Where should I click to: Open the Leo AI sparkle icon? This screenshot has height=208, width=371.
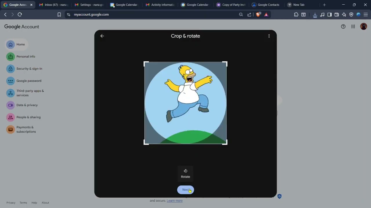[344, 14]
